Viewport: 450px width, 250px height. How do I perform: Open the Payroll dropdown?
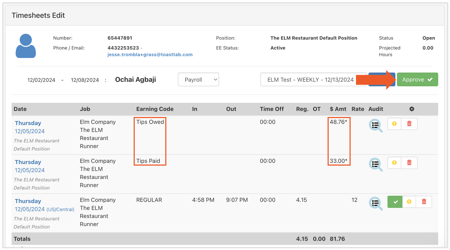(x=198, y=79)
